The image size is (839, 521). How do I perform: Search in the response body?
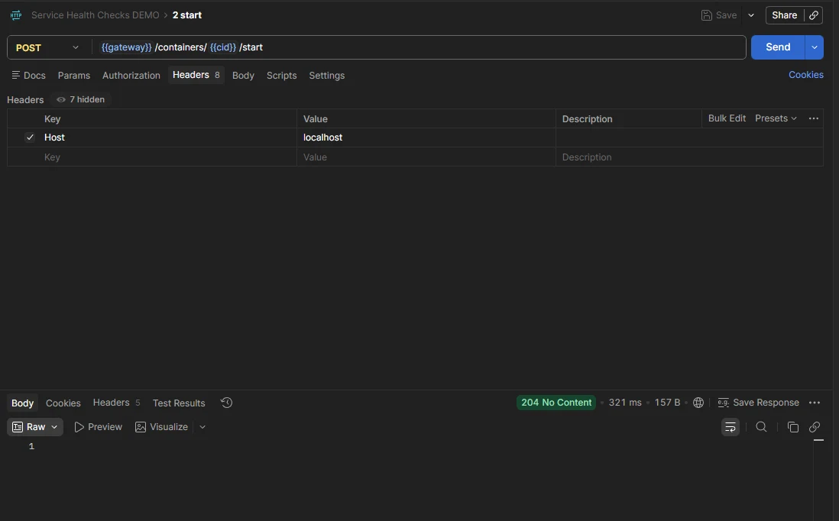point(761,427)
